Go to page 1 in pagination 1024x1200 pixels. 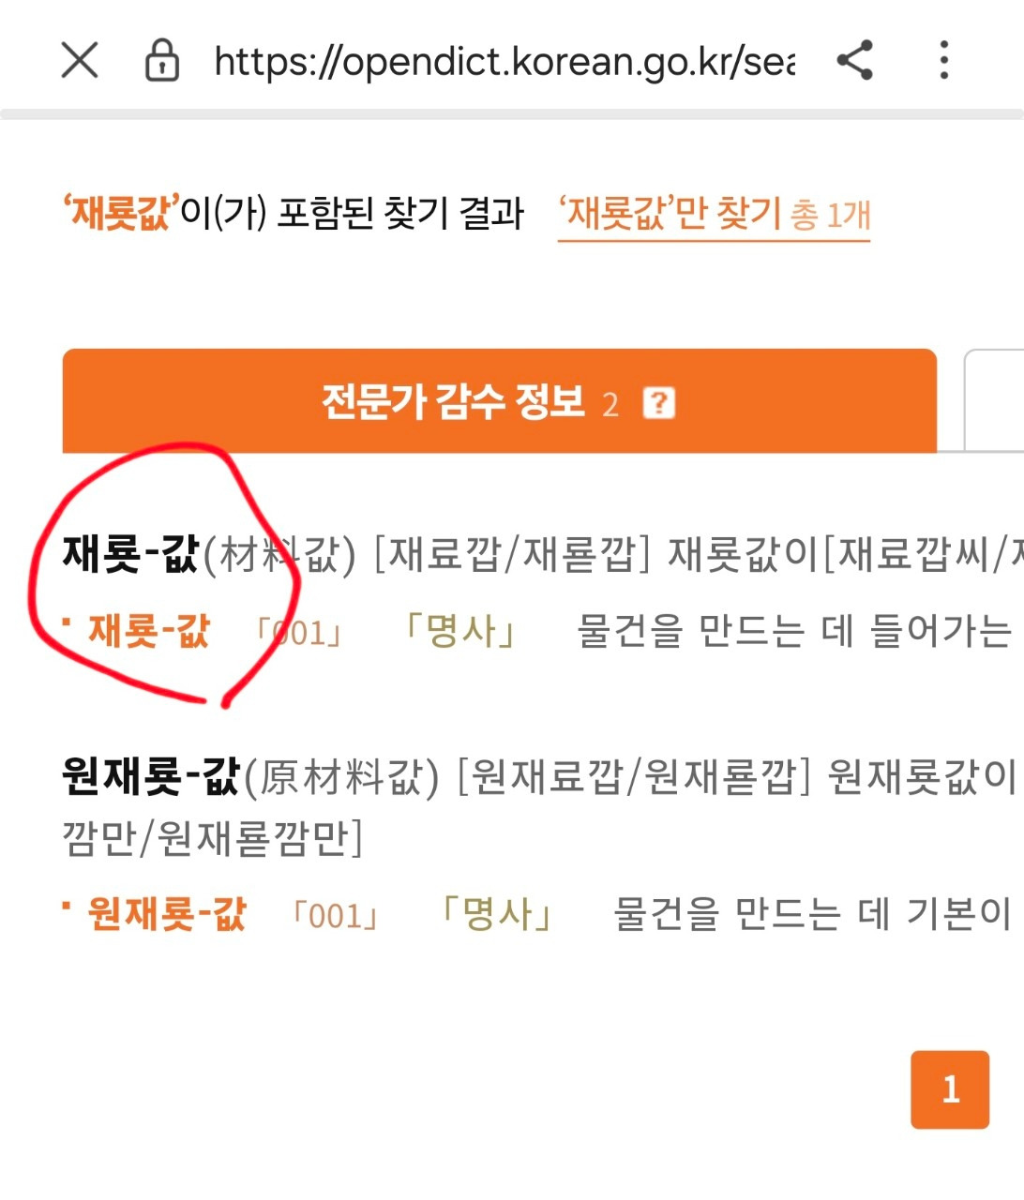tap(950, 1089)
